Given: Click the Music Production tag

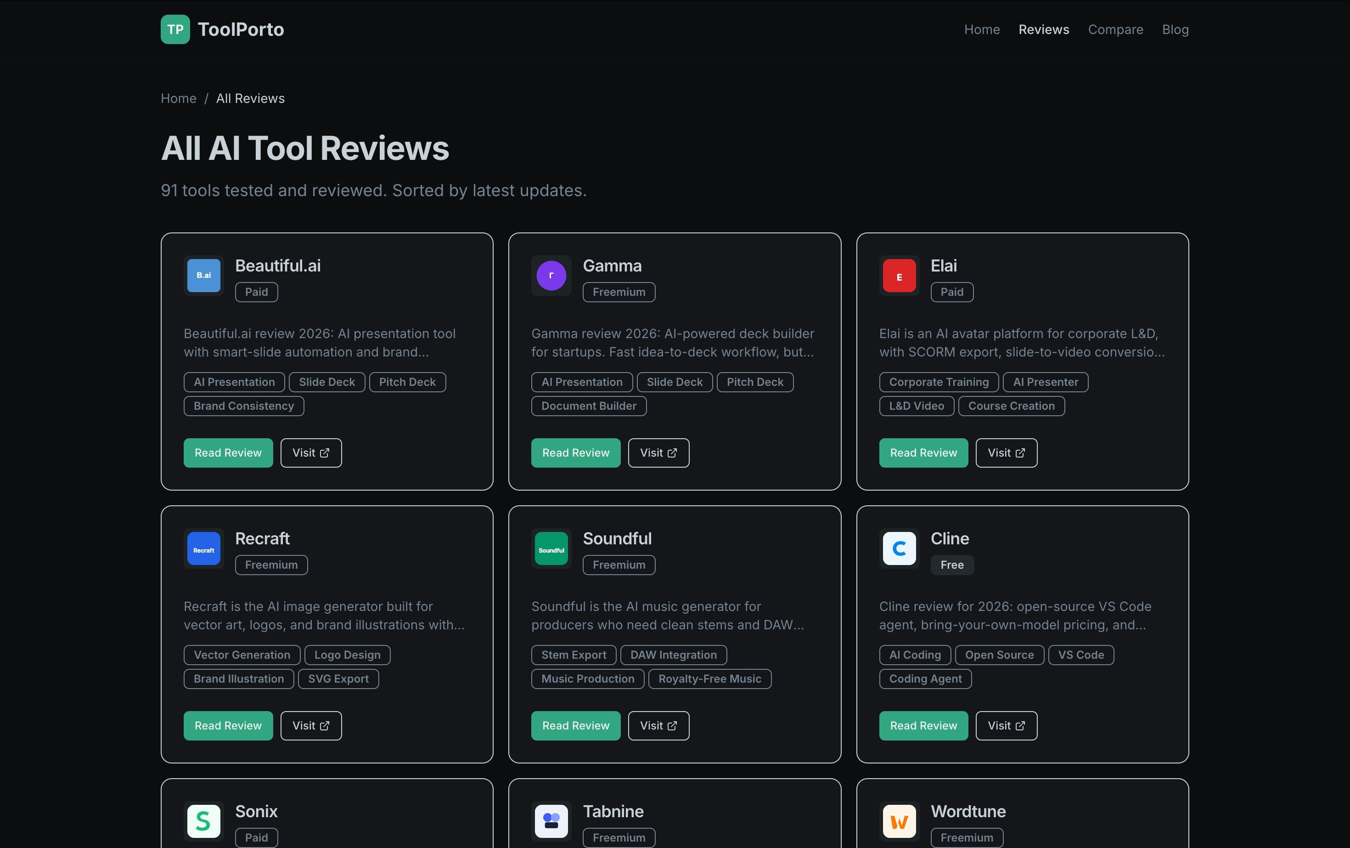Looking at the screenshot, I should (x=588, y=678).
